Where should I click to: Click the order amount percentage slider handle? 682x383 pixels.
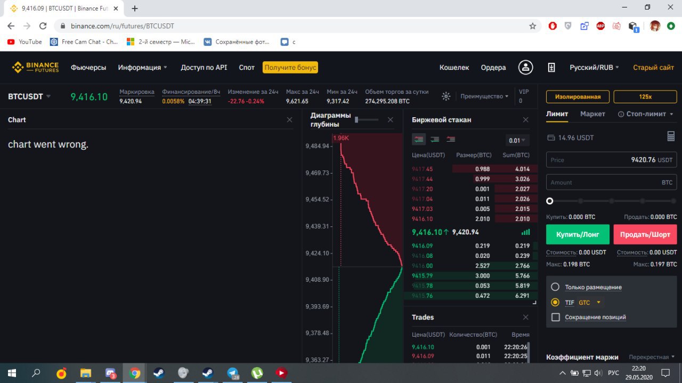[x=550, y=201]
